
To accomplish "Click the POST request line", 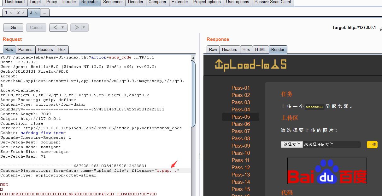I will tap(77, 57).
